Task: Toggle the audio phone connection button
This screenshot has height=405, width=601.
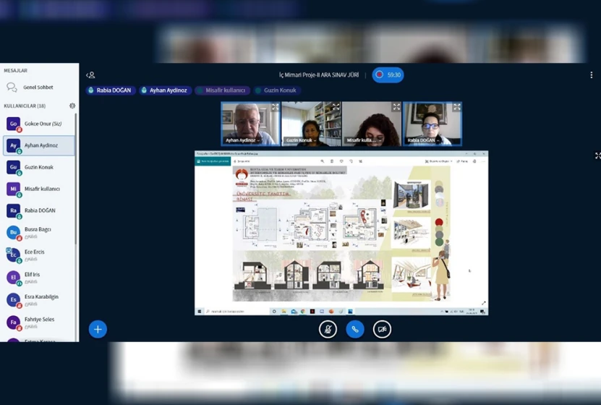Action: (354, 329)
